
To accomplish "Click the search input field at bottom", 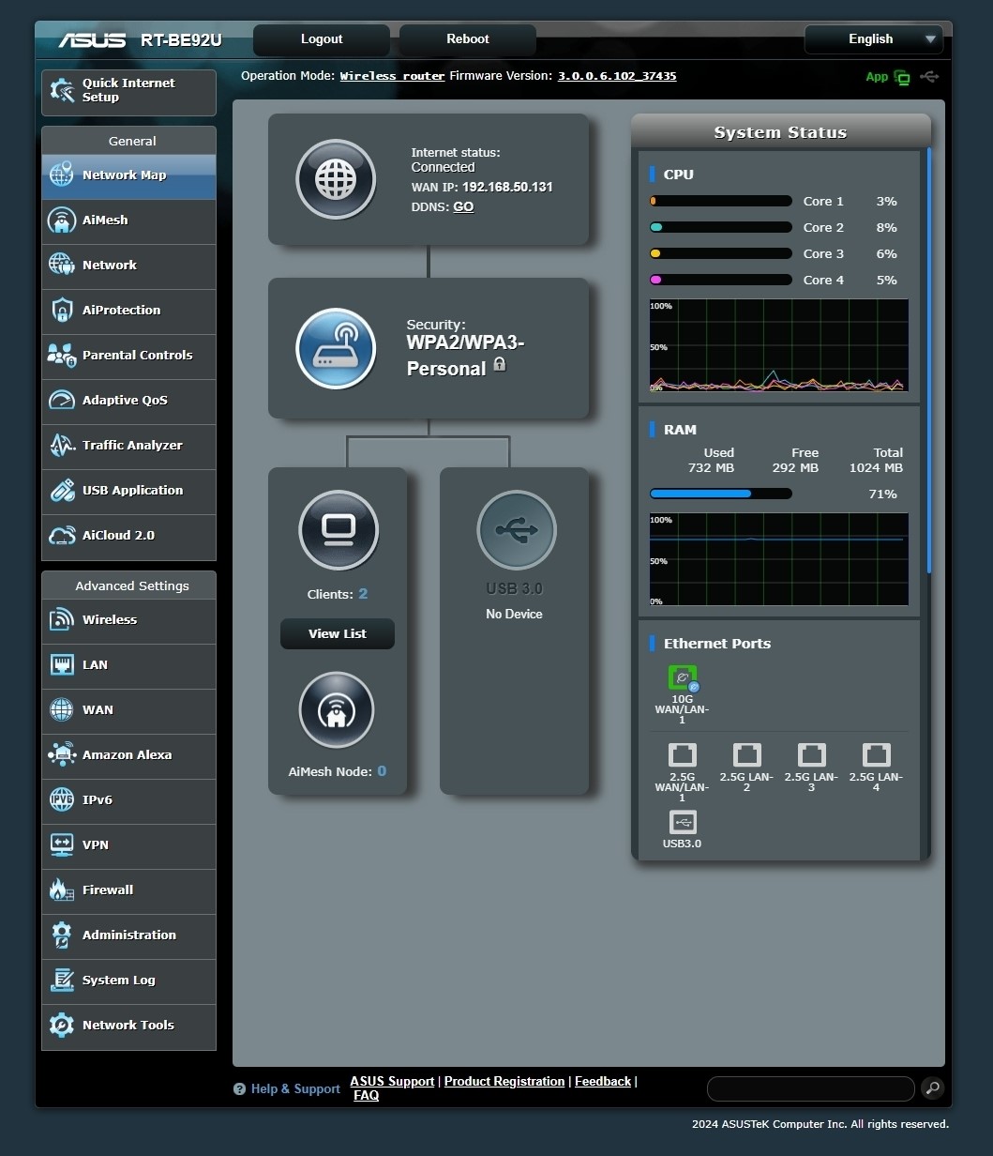I will tap(810, 1088).
